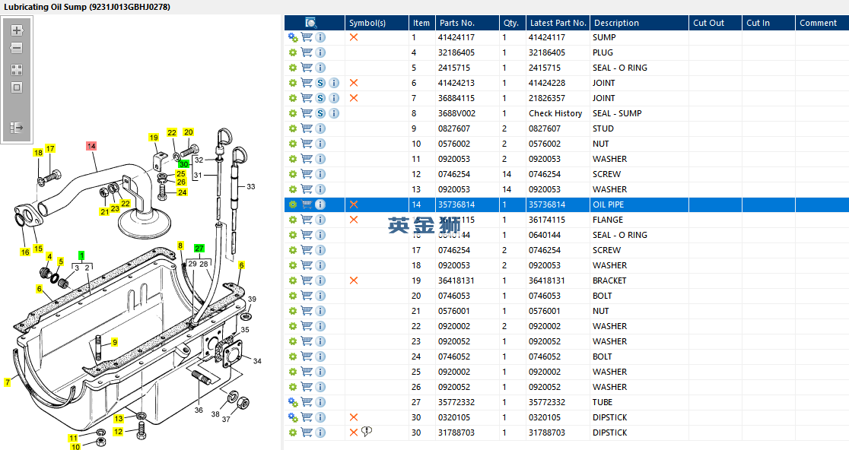Click comment bubble icon on DIPSTICK 31788703 row

coord(367,432)
